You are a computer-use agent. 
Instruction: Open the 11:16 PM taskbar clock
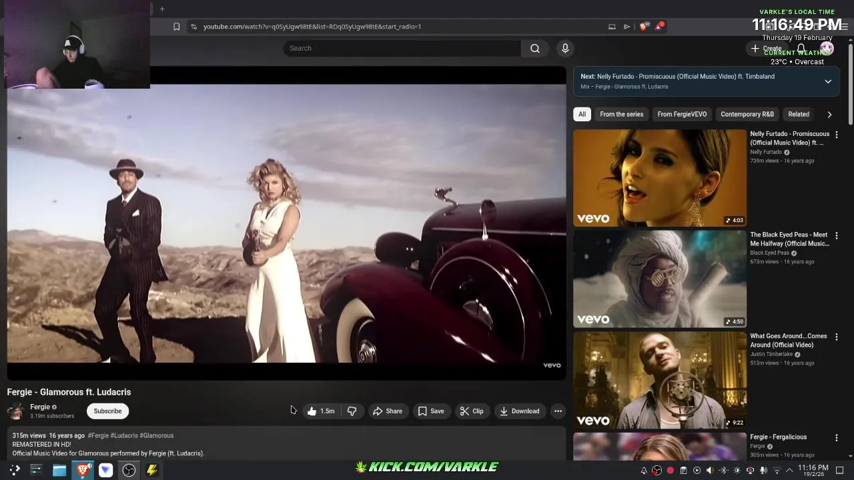[813, 470]
